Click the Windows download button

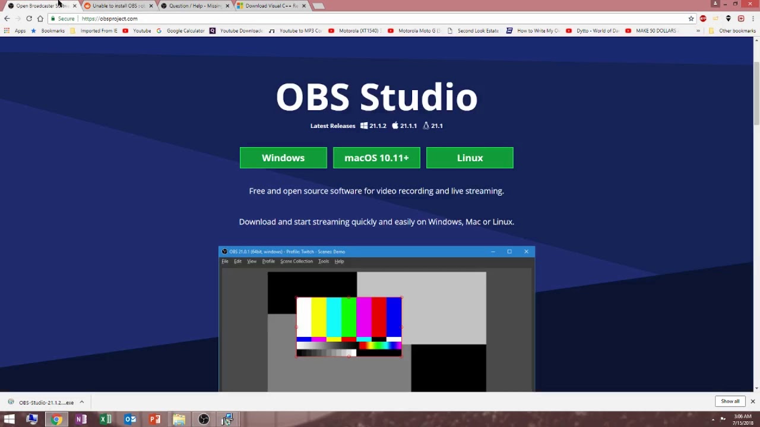pos(283,158)
